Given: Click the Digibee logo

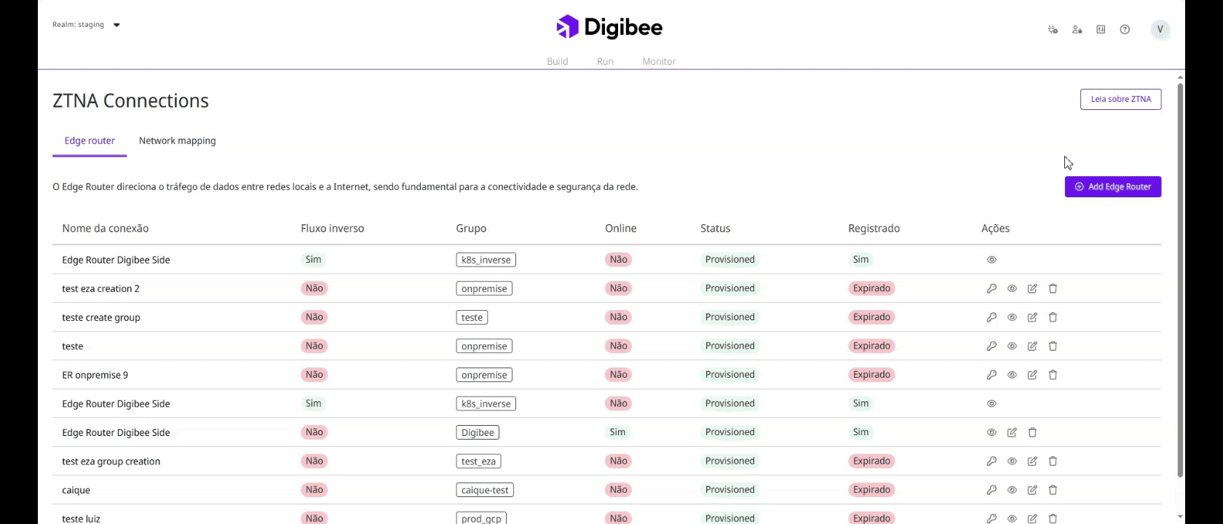Looking at the screenshot, I should 609,28.
